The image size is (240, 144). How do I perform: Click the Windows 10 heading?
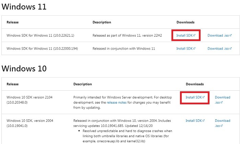click(x=24, y=68)
